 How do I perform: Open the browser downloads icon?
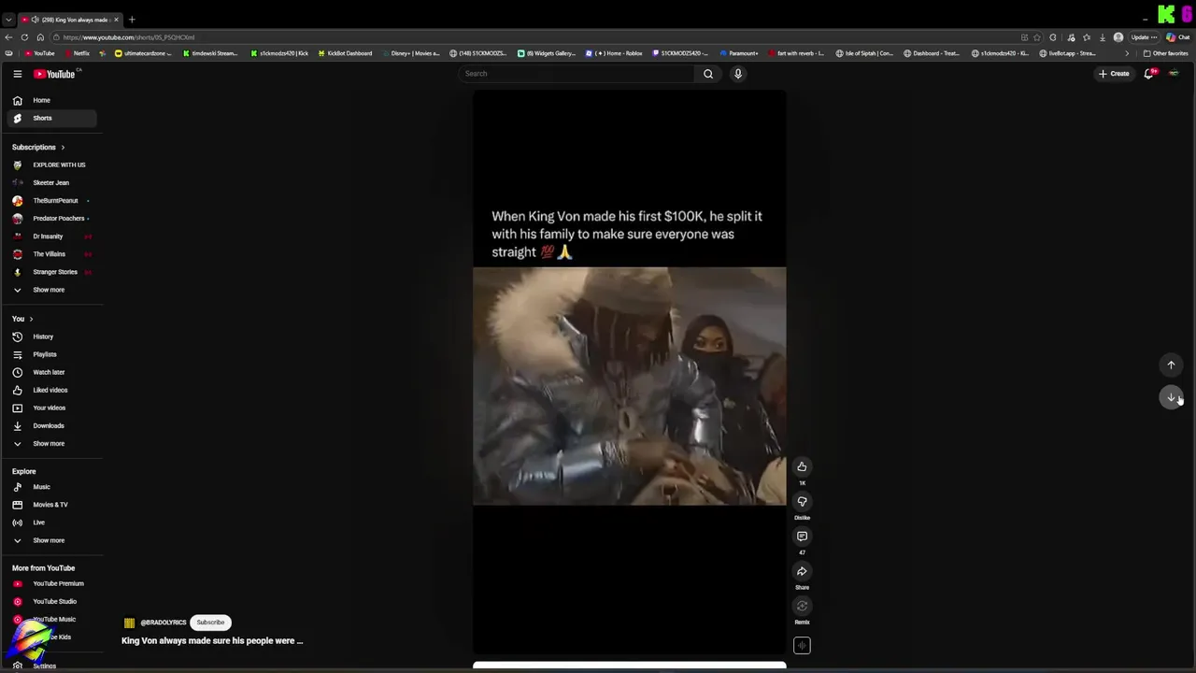tap(1103, 37)
